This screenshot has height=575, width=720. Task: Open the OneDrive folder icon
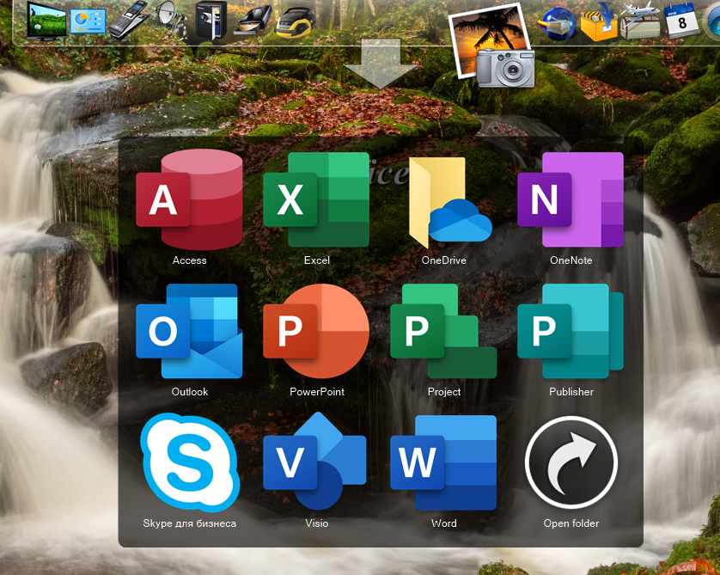click(450, 201)
